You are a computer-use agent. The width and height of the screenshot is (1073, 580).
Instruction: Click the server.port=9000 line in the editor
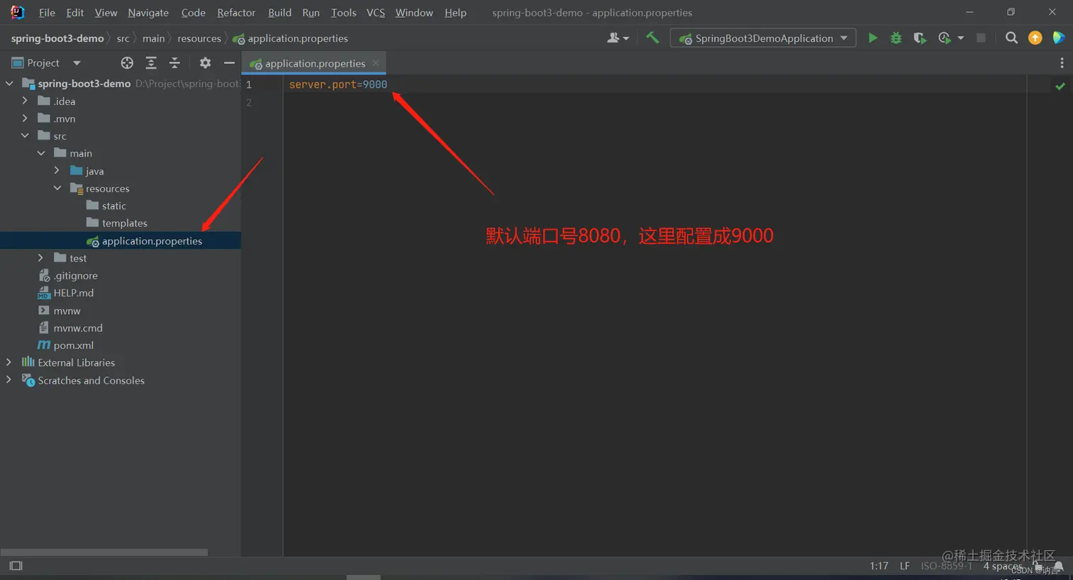point(338,84)
